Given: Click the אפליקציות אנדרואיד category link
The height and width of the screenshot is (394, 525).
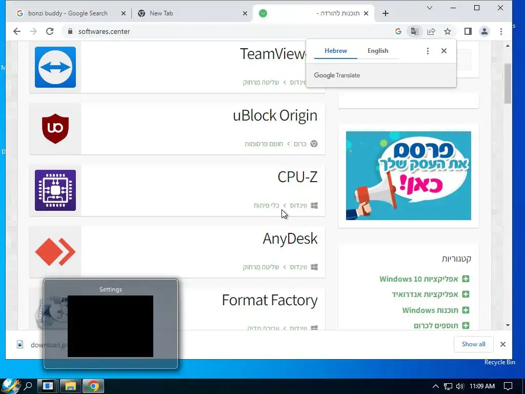Looking at the screenshot, I should (x=425, y=294).
